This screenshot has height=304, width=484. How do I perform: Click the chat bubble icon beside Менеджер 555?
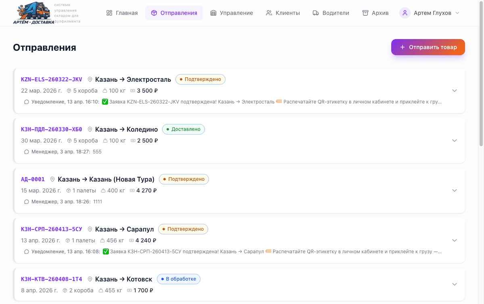[27, 152]
